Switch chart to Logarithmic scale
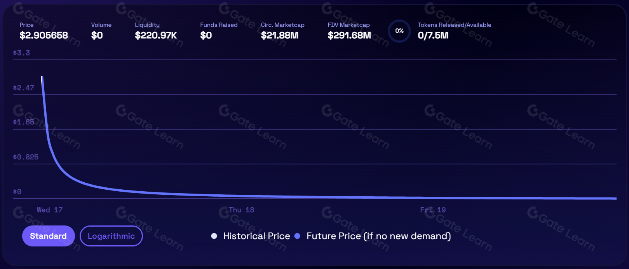629x269 pixels. pos(111,236)
